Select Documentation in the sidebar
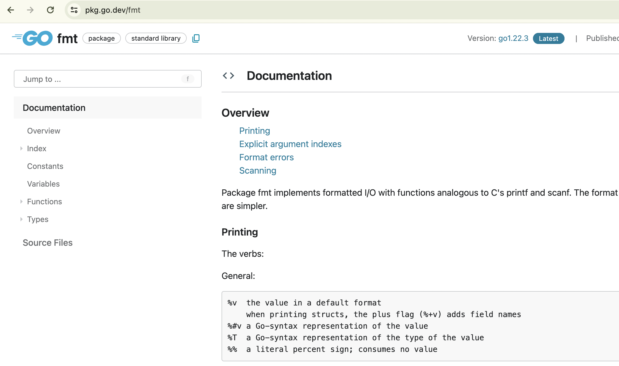 pyautogui.click(x=54, y=108)
